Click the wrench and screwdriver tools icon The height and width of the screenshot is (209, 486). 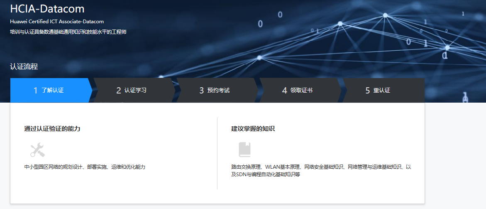(37, 150)
